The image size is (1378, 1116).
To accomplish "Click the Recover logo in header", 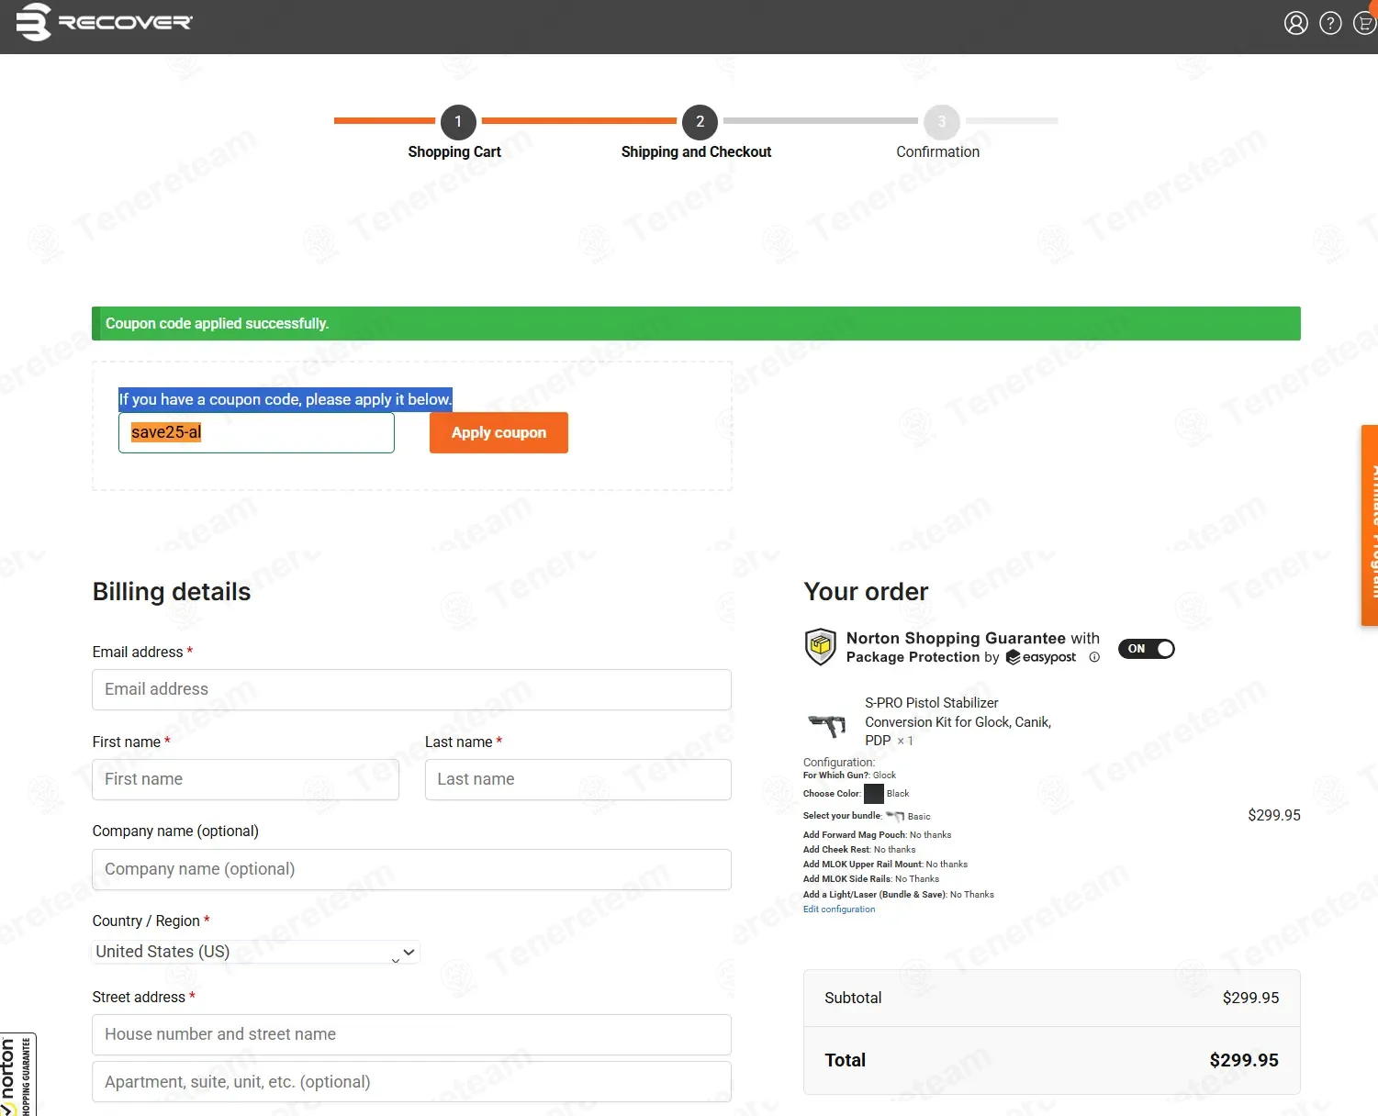I will tap(104, 22).
